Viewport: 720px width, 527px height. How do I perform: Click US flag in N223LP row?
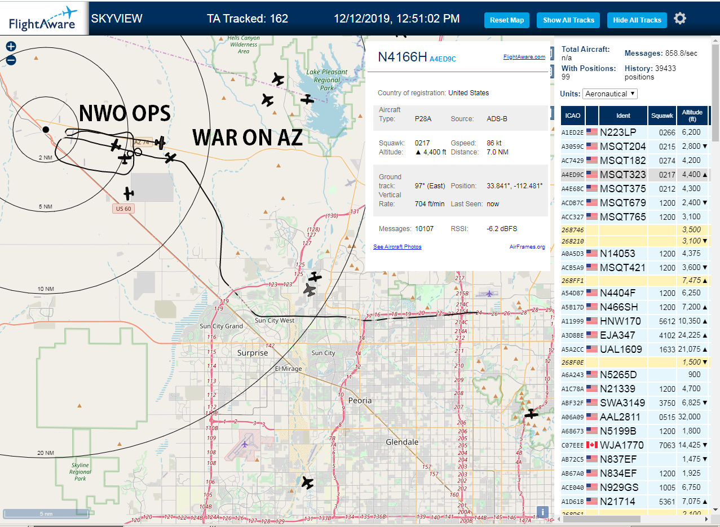[591, 132]
